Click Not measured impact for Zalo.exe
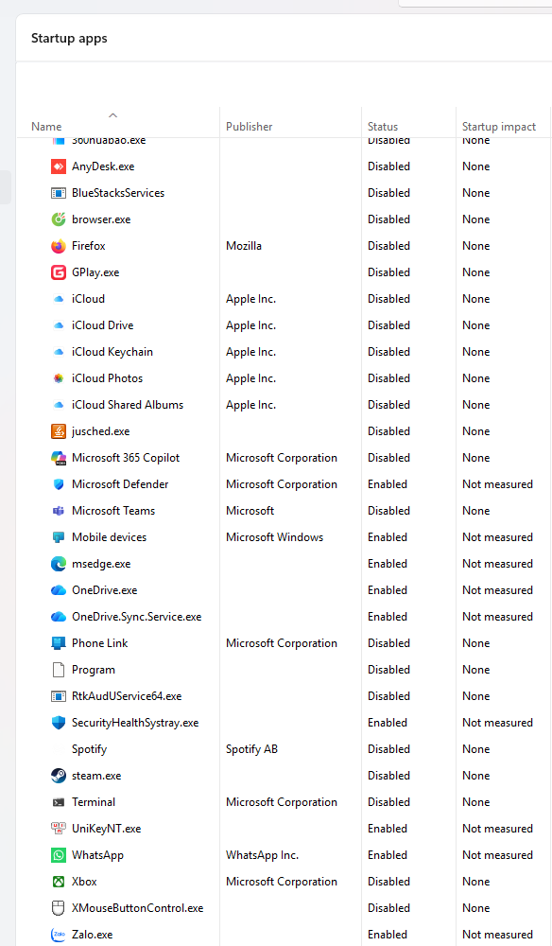The height and width of the screenshot is (946, 552). point(497,936)
